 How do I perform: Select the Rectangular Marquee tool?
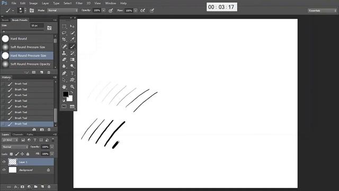(64, 26)
